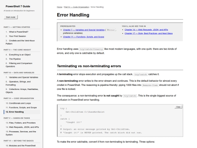Open Part IV — Code Organization breadcrumb
197x148 pixels.
tap(77, 7)
